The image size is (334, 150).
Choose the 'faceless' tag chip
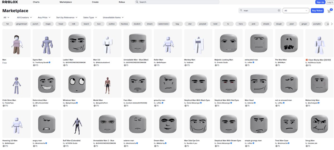tap(124, 24)
